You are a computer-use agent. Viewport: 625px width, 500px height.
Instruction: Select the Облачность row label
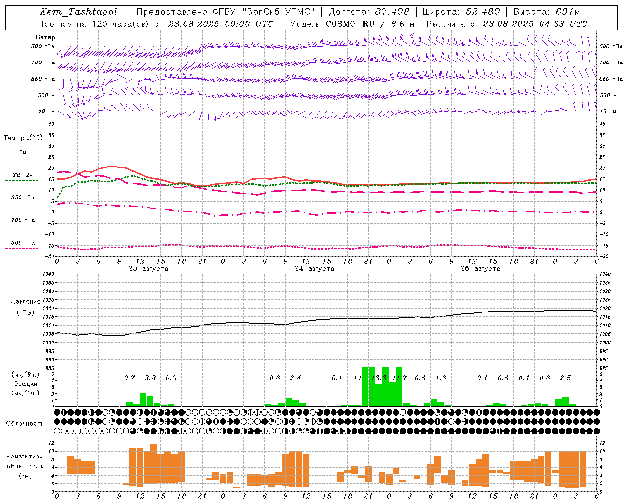(25, 423)
